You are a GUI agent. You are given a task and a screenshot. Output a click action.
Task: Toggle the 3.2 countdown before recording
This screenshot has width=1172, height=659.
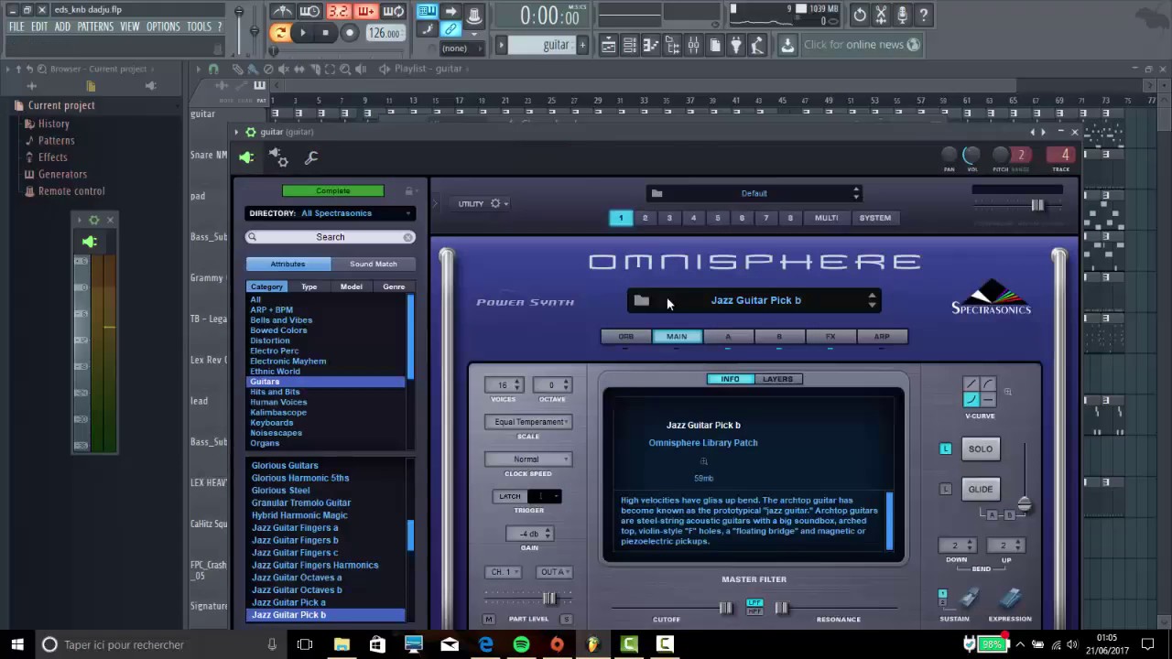click(339, 12)
